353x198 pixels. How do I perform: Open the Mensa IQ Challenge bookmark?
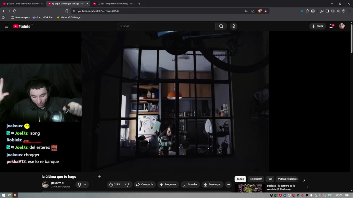point(69,17)
